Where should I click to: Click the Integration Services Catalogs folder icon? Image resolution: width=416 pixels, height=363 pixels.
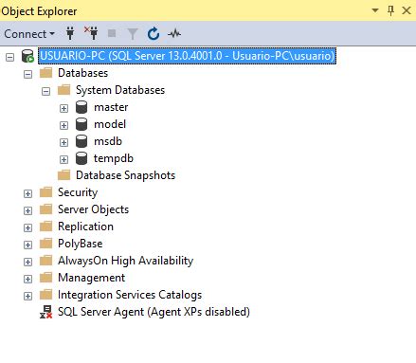pyautogui.click(x=45, y=295)
